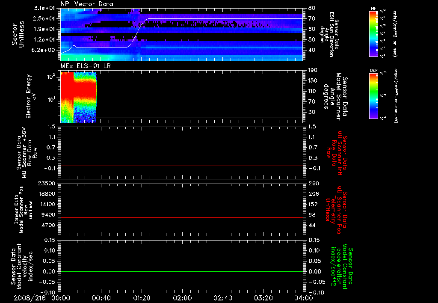Click the 'Electron Energy eV' axis title
438x303 pixels.
[31, 96]
